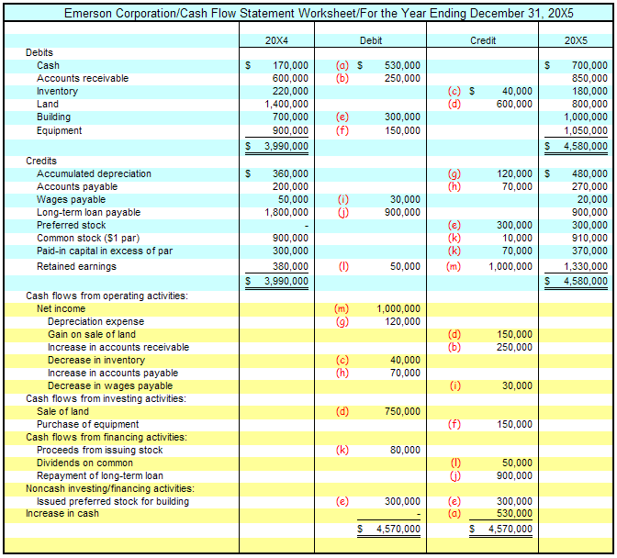This screenshot has height=558, width=617.
Task: Click Repayment of long-term loan credit 900,000
Action: 514,475
